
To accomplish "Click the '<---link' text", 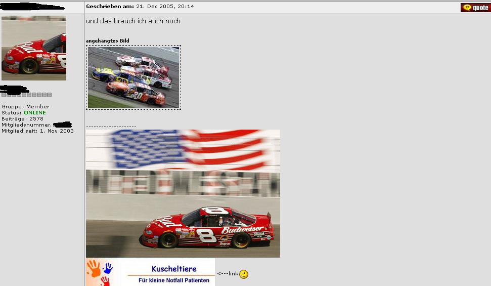I will (x=228, y=274).
